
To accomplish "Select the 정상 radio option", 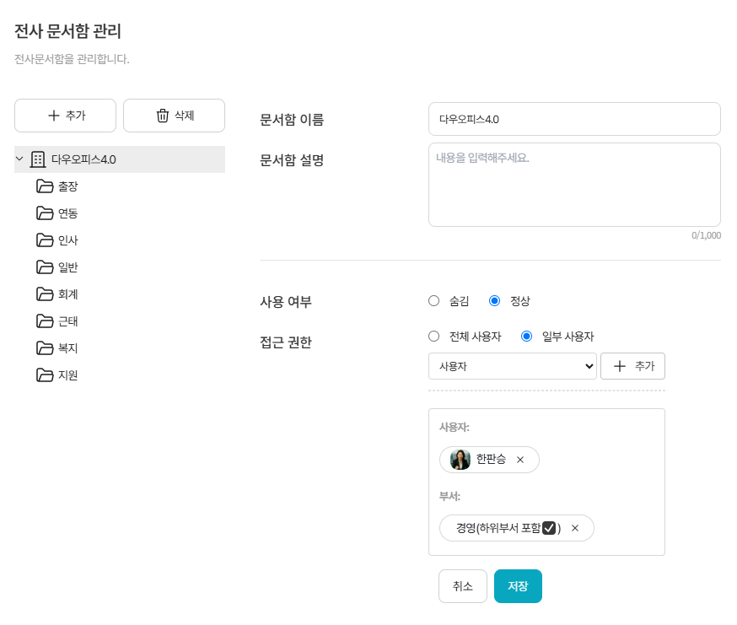I will coord(495,301).
